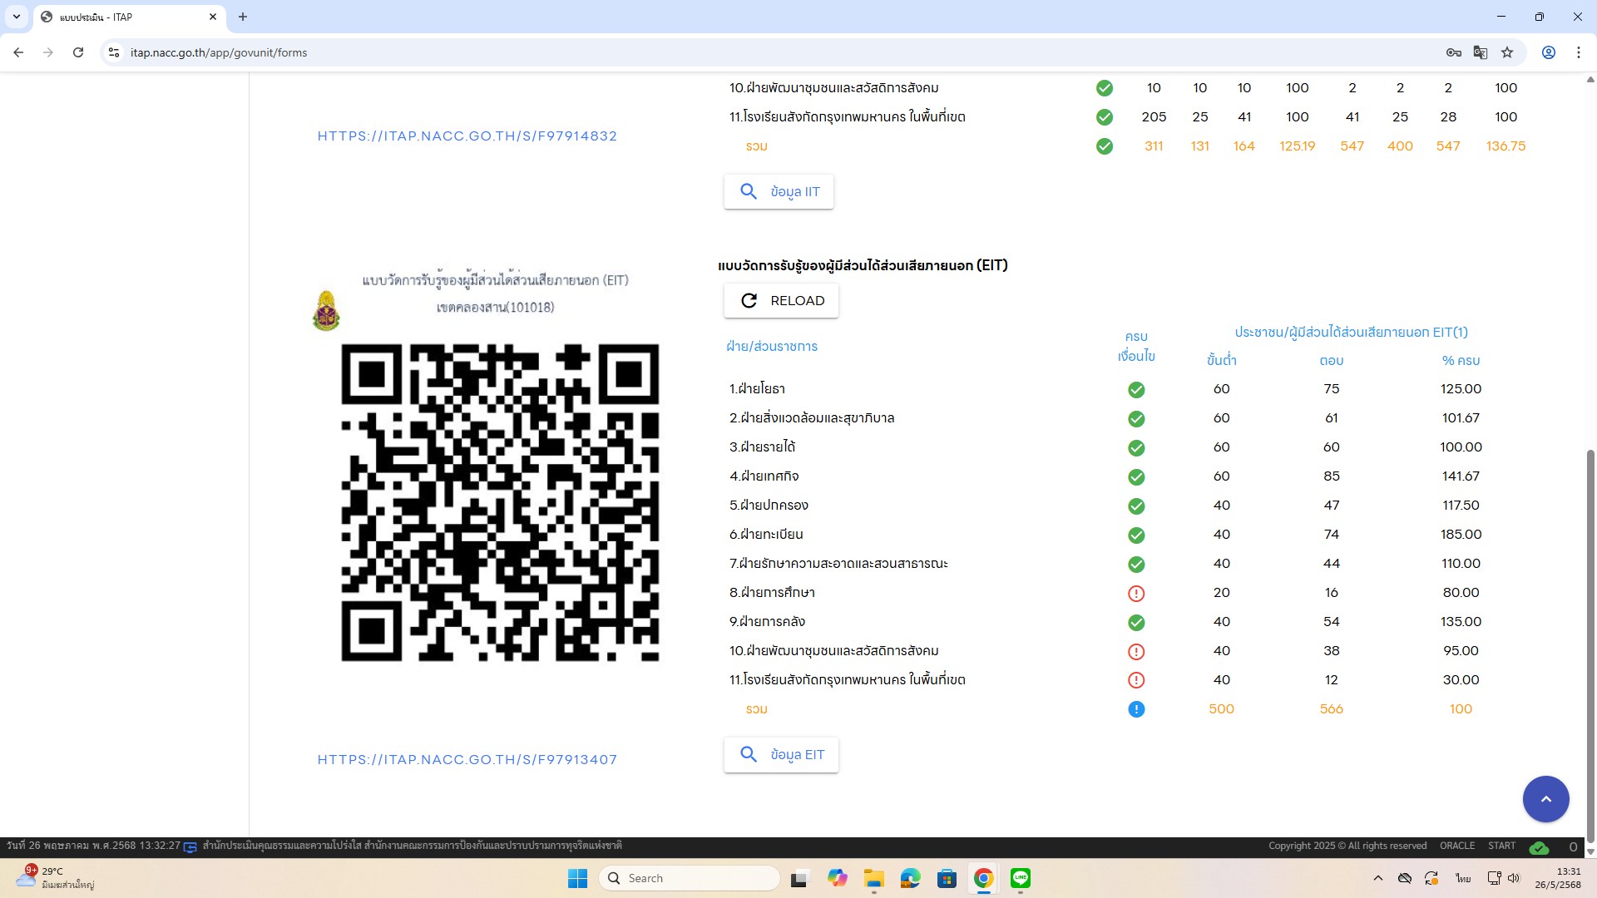Click the weather widget on the taskbar

tap(56, 878)
